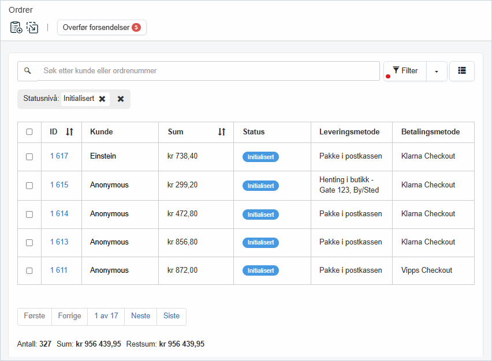The image size is (492, 361).
Task: Sort orders by ID column arrows
Action: click(x=69, y=132)
